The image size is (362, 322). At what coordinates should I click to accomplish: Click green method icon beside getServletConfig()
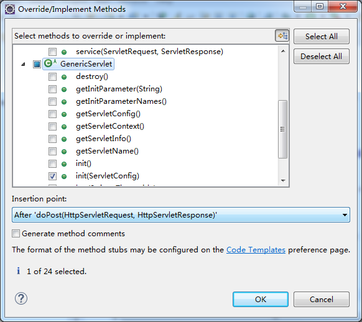(x=64, y=114)
